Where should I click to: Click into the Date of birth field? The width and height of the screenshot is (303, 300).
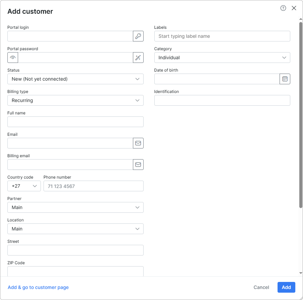pos(217,79)
